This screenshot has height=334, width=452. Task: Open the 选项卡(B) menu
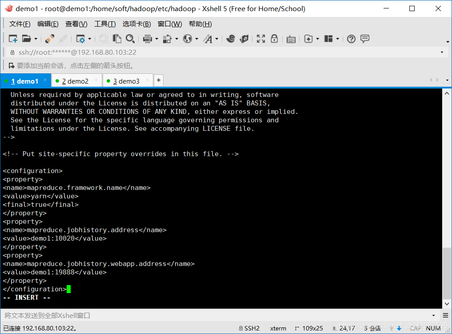(136, 24)
